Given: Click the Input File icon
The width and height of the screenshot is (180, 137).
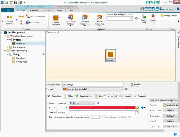Looking at the screenshot, I should coord(144,19).
